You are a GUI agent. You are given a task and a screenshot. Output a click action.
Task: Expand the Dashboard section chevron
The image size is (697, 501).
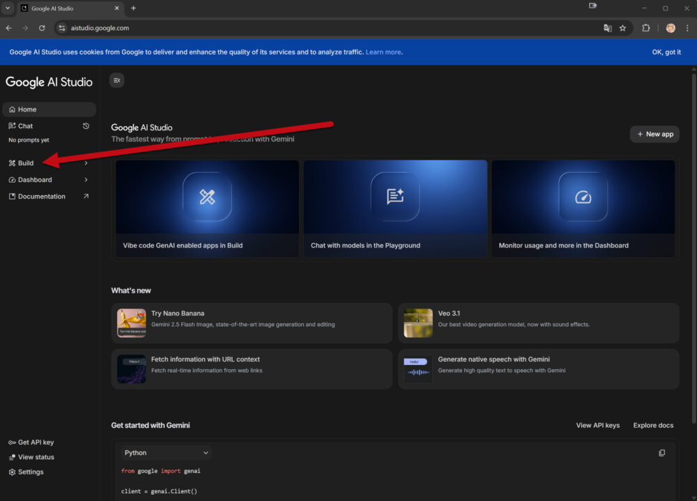click(86, 180)
